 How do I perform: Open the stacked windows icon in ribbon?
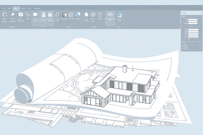(x=110, y=15)
